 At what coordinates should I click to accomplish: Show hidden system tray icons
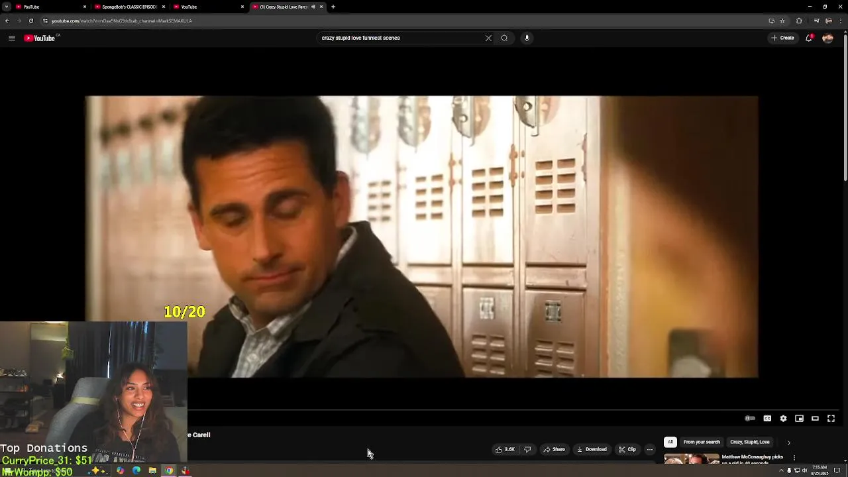pos(780,470)
